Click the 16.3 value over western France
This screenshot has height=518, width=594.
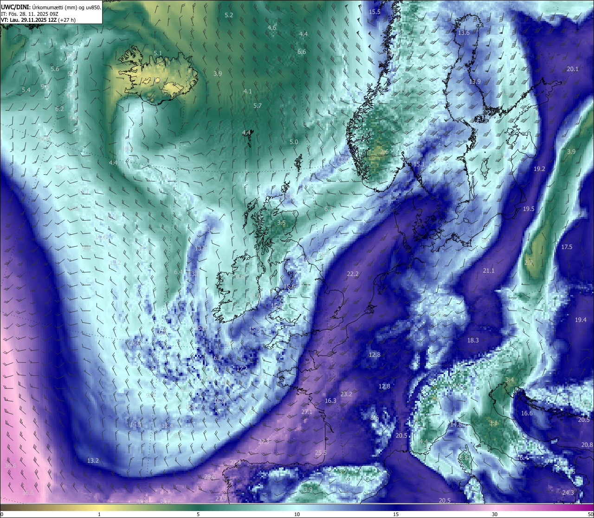[x=330, y=401]
